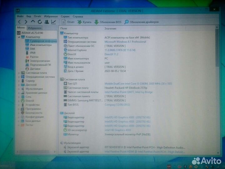Refresh the report with circular arrow icon

40,22
